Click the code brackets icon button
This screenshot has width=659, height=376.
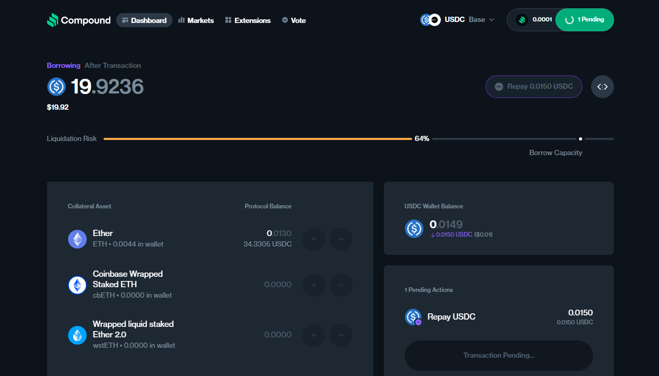click(x=603, y=87)
